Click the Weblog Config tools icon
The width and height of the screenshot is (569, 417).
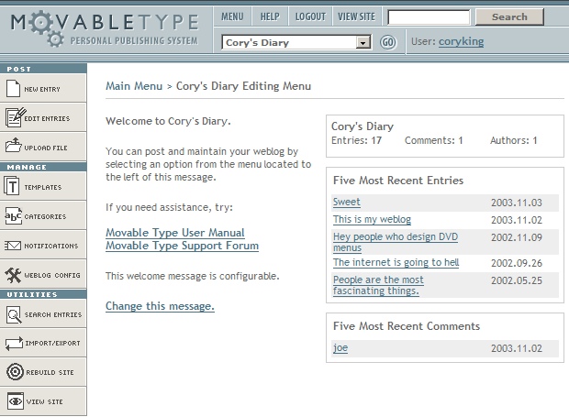click(x=14, y=275)
